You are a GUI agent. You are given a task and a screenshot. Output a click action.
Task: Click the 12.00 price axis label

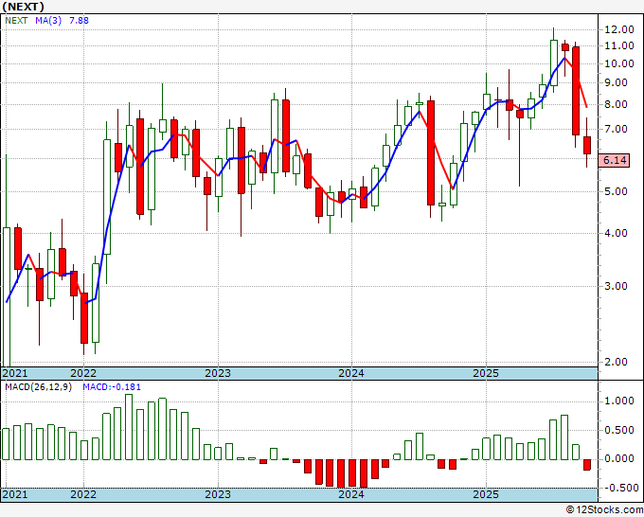click(619, 29)
